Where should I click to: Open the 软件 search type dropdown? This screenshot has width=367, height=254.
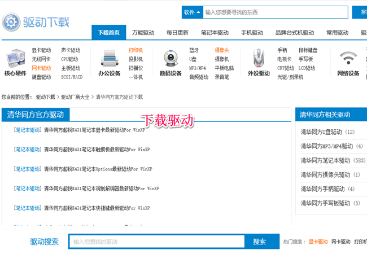point(192,12)
